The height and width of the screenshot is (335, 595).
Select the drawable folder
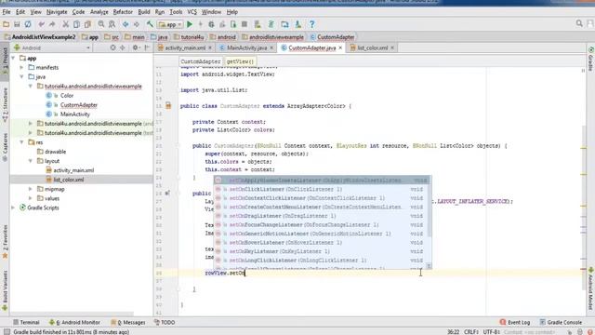pos(56,152)
